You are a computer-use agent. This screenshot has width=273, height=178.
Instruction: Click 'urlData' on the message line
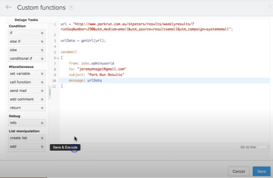pyautogui.click(x=95, y=80)
